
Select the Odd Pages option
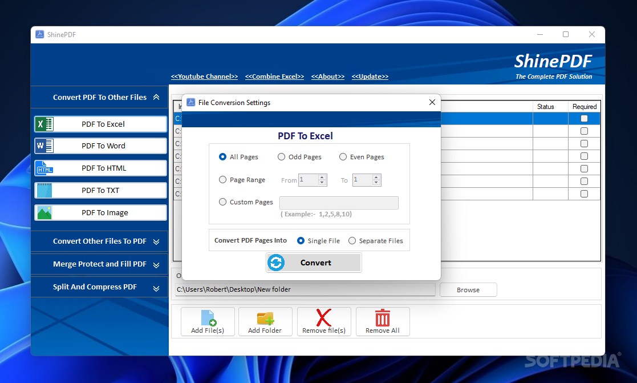281,156
